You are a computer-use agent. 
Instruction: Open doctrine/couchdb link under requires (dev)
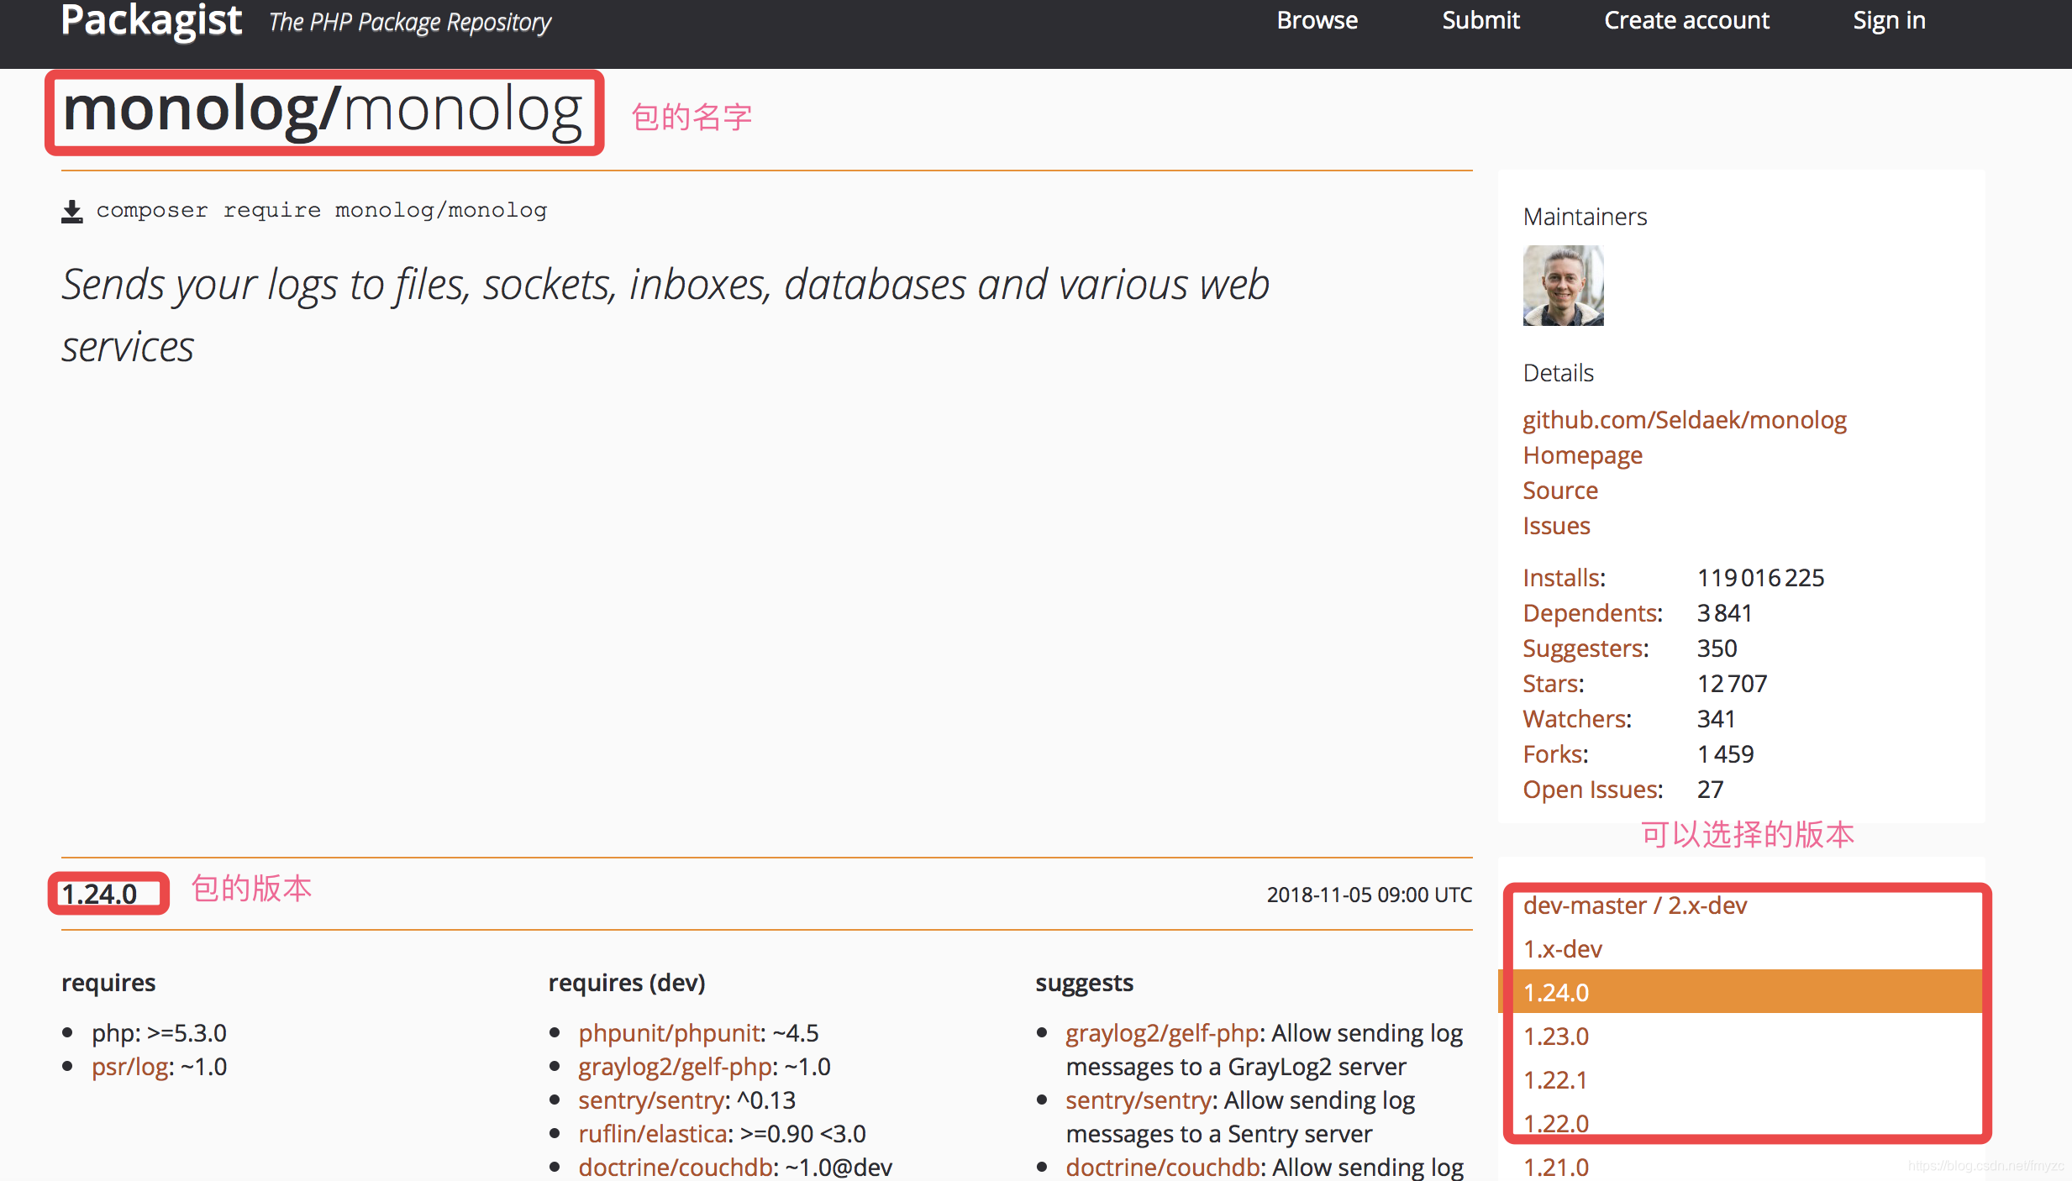click(676, 1167)
